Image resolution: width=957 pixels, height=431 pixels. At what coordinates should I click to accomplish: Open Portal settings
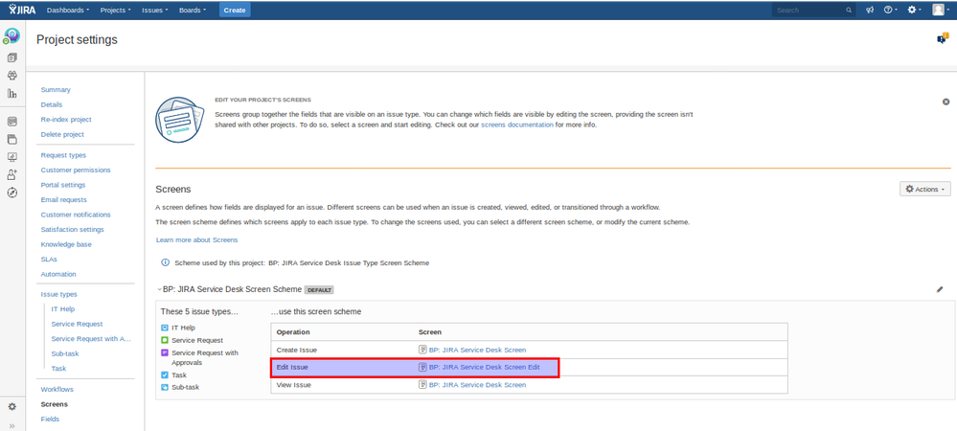click(63, 185)
